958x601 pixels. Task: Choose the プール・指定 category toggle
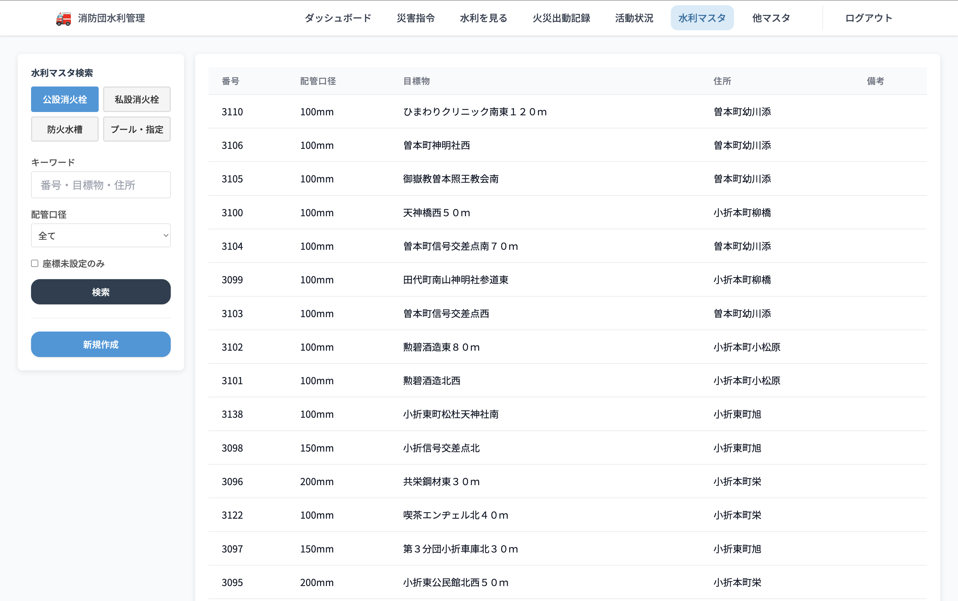point(137,129)
